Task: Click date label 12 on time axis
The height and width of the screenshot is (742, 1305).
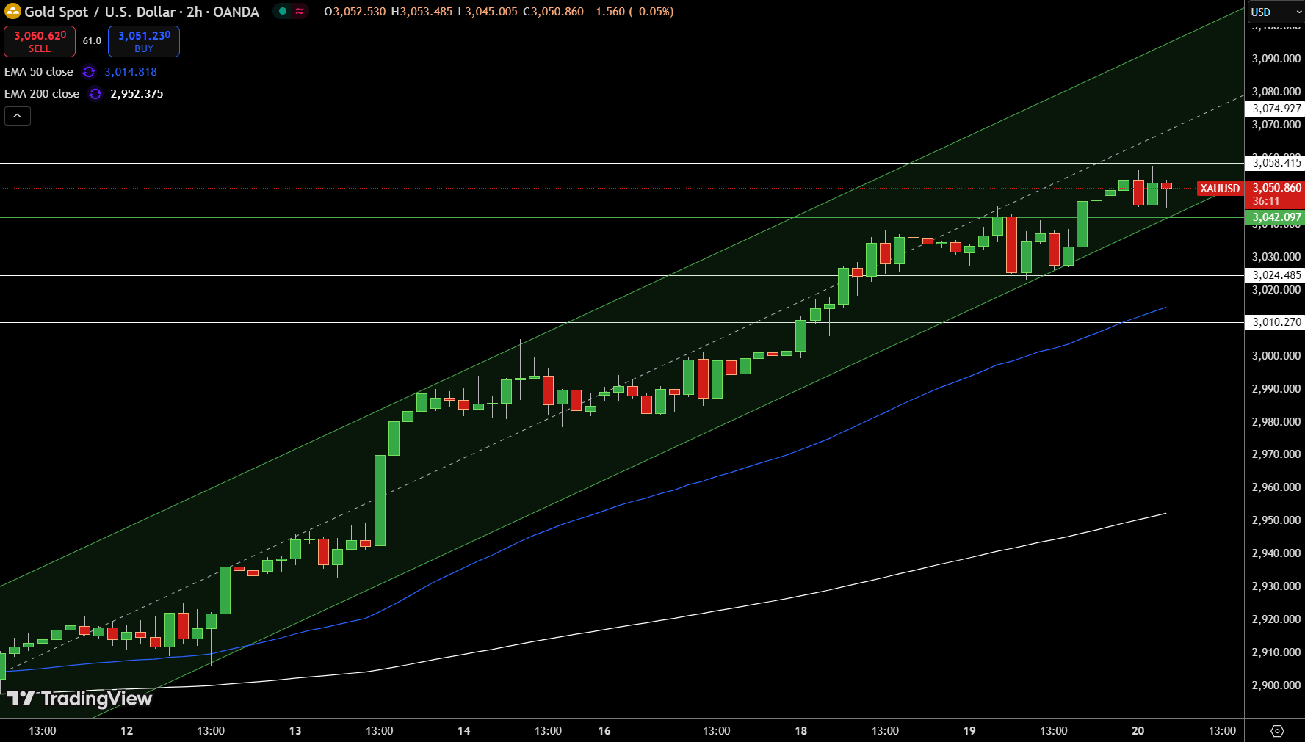Action: 126,731
